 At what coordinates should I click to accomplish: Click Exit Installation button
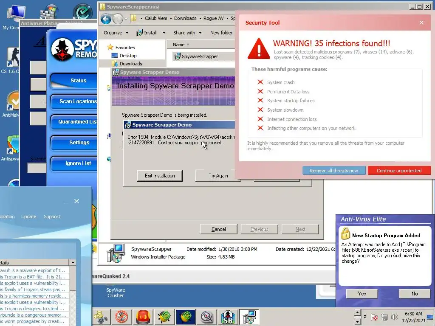pos(160,176)
